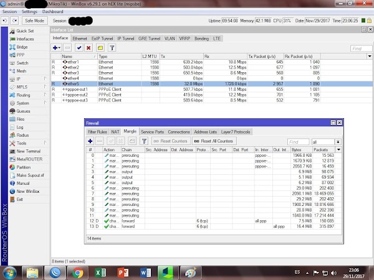This screenshot has width=374, height=280.
Task: Switch to NAT tab in Firewall
Action: (x=115, y=132)
